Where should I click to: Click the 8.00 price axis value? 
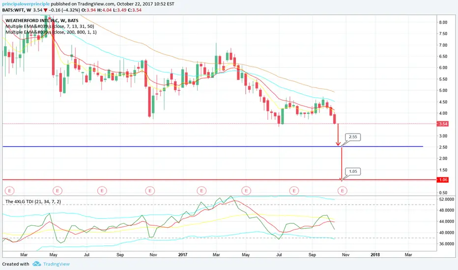pos(443,23)
